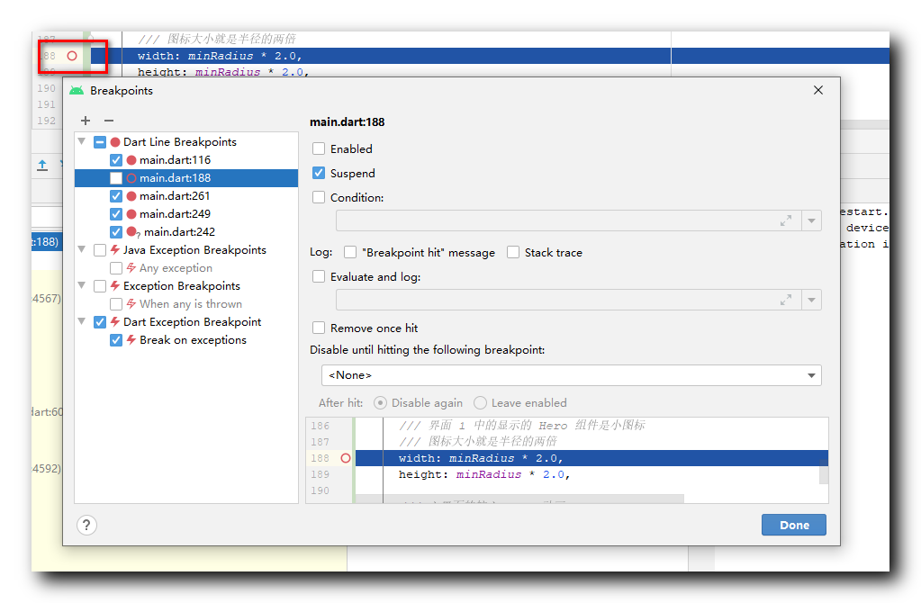Uncheck the Suspend checkbox

(319, 173)
